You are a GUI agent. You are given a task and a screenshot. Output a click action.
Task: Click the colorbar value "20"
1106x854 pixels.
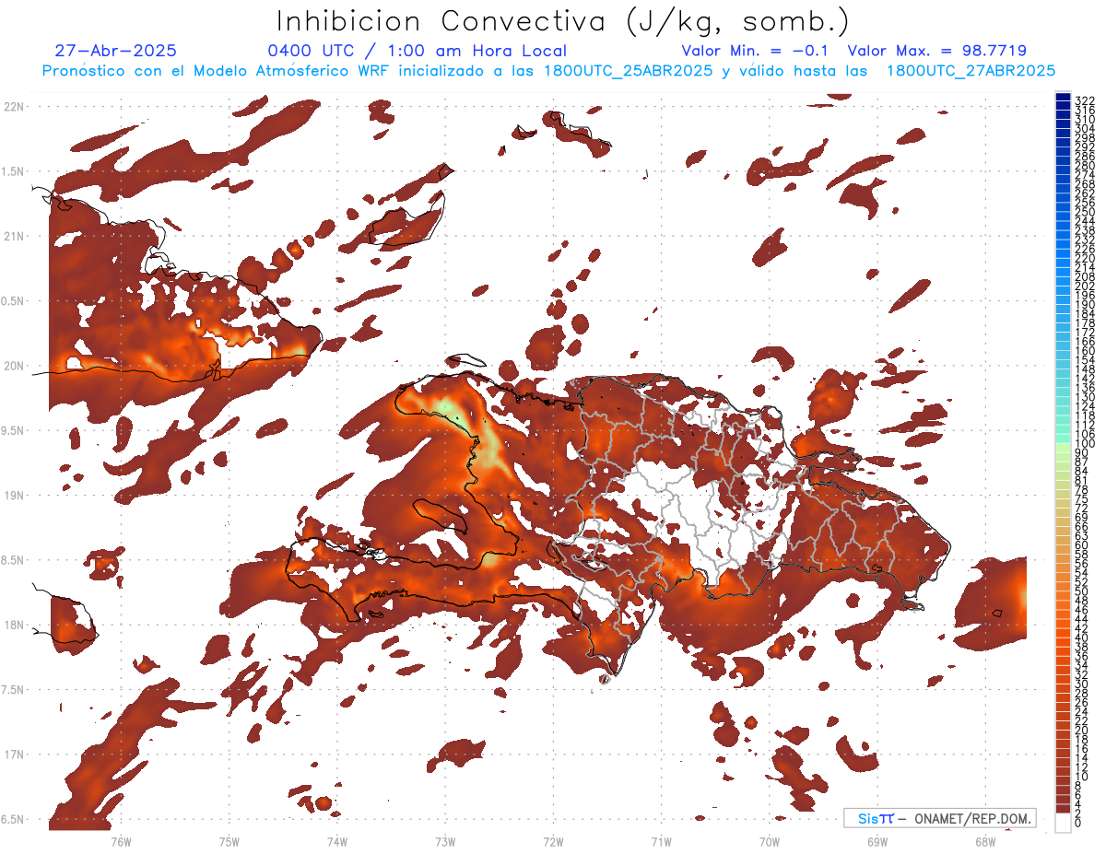click(x=1082, y=730)
